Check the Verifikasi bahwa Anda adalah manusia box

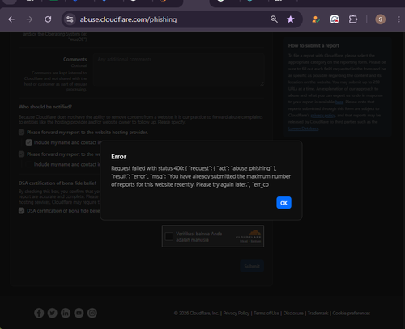point(169,236)
